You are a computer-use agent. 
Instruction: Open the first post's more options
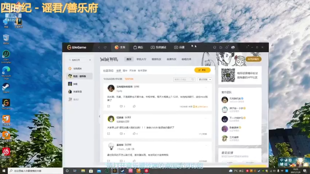point(206,87)
